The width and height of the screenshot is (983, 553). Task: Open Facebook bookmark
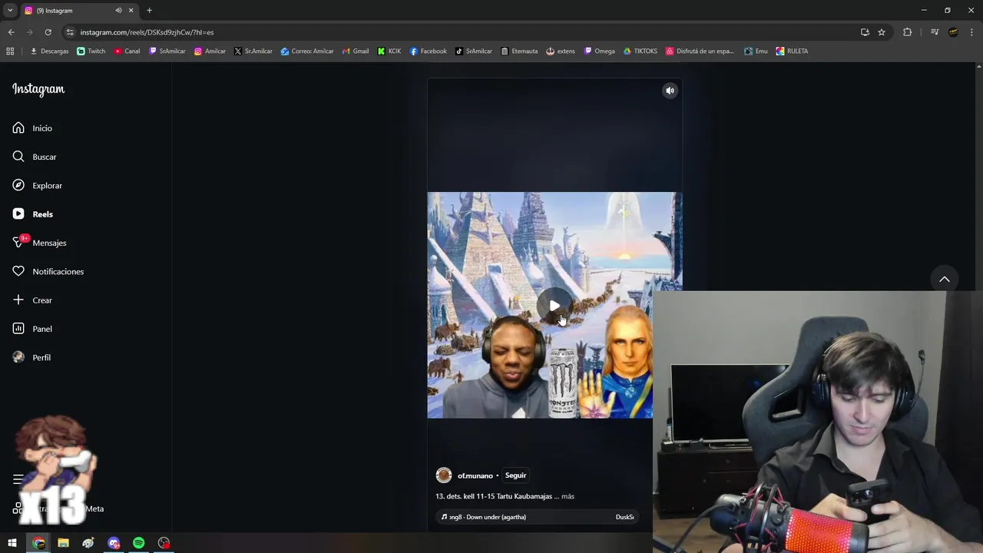click(428, 51)
